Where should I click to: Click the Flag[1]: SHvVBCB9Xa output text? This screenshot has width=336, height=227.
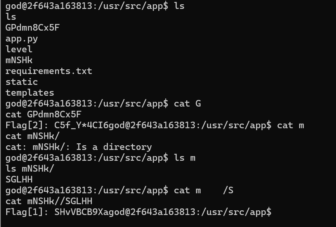57,212
